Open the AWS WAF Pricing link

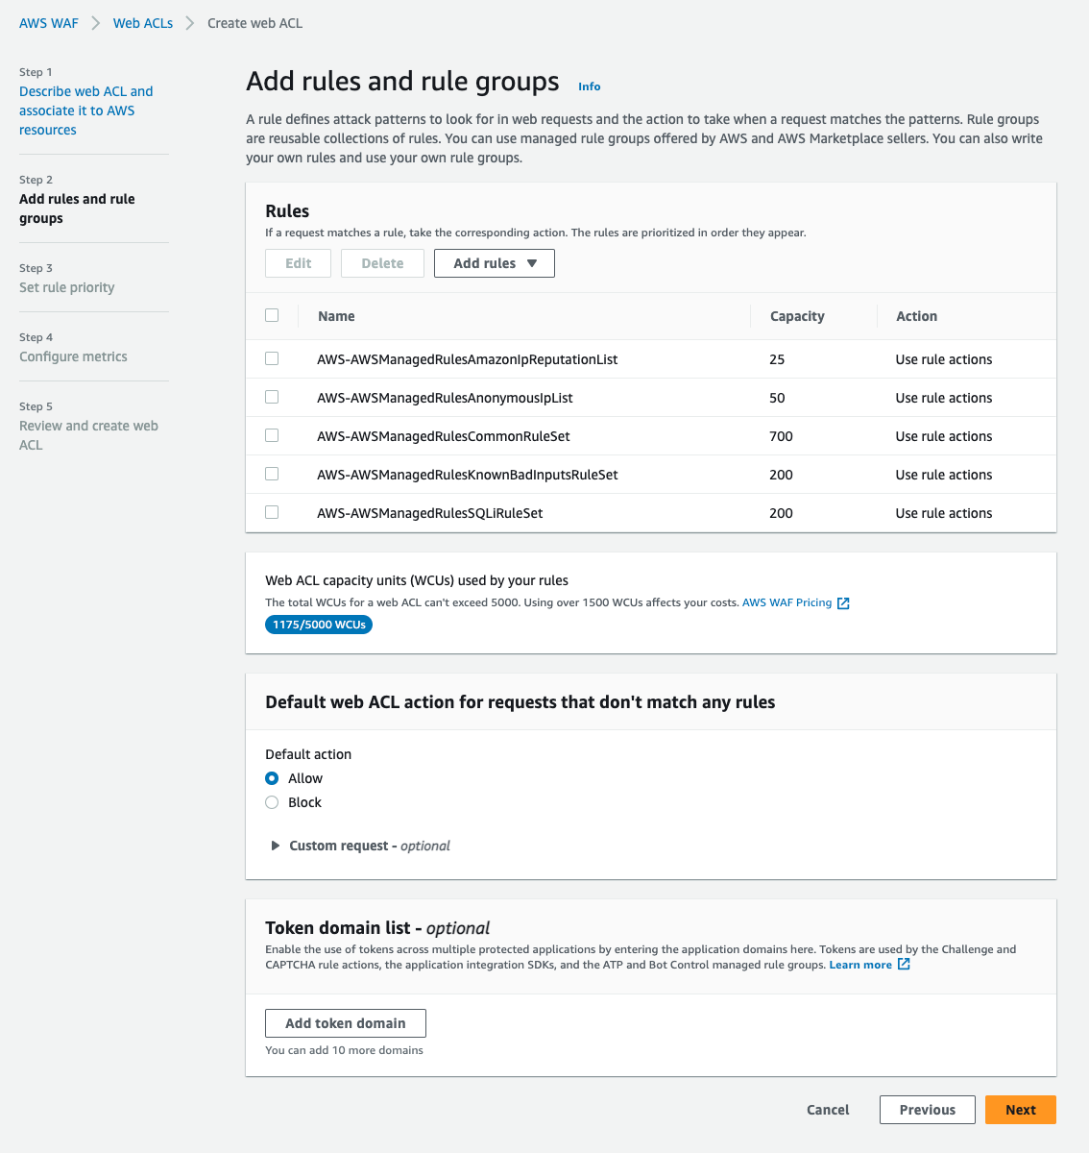(787, 602)
